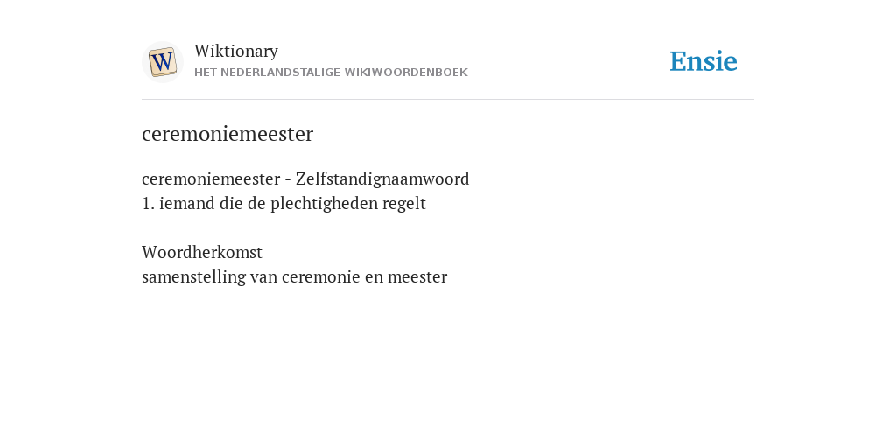Open the Ensie logo link
The image size is (896, 448).
click(703, 61)
